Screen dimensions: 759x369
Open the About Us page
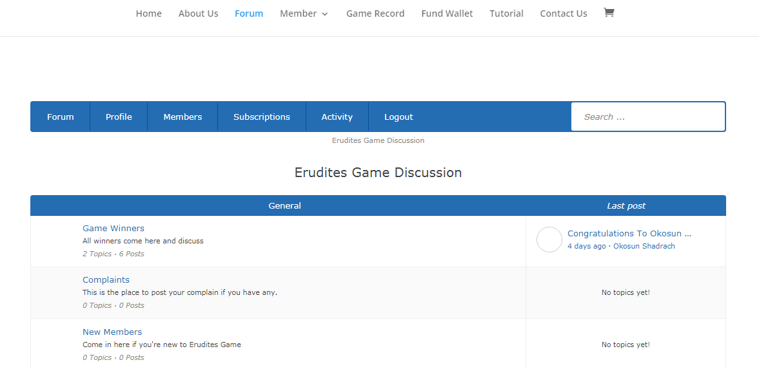198,14
